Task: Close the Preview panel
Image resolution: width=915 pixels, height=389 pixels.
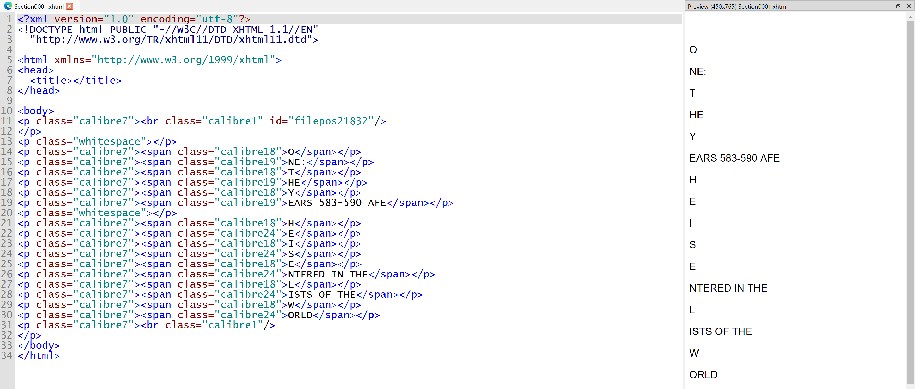Action: 909,6
